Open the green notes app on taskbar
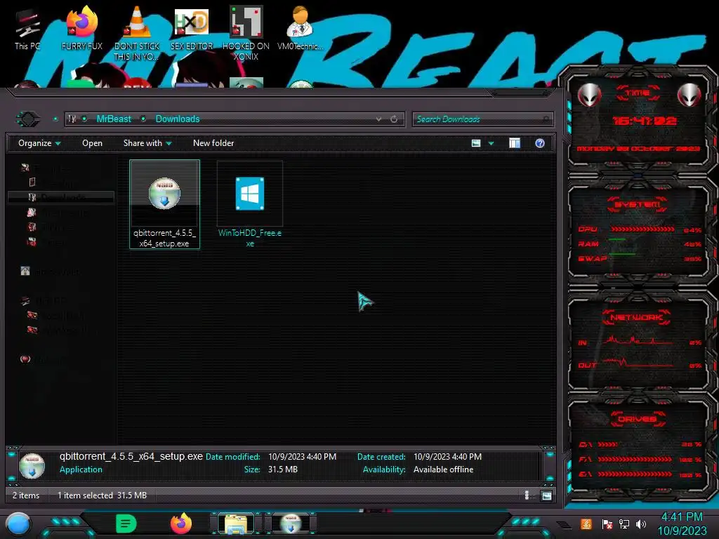The width and height of the screenshot is (719, 539). pos(126,524)
